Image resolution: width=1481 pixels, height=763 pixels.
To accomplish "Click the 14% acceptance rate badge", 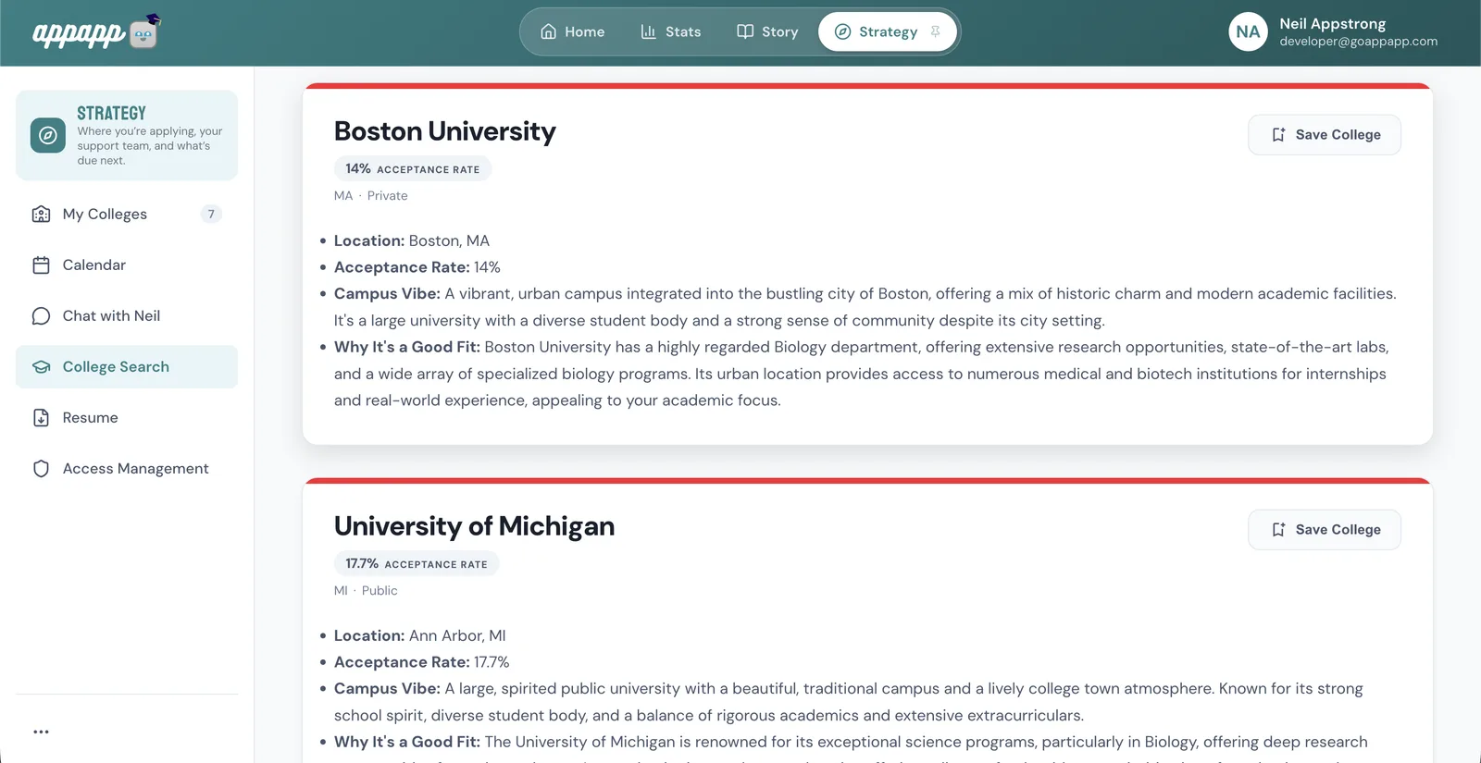I will 413,168.
